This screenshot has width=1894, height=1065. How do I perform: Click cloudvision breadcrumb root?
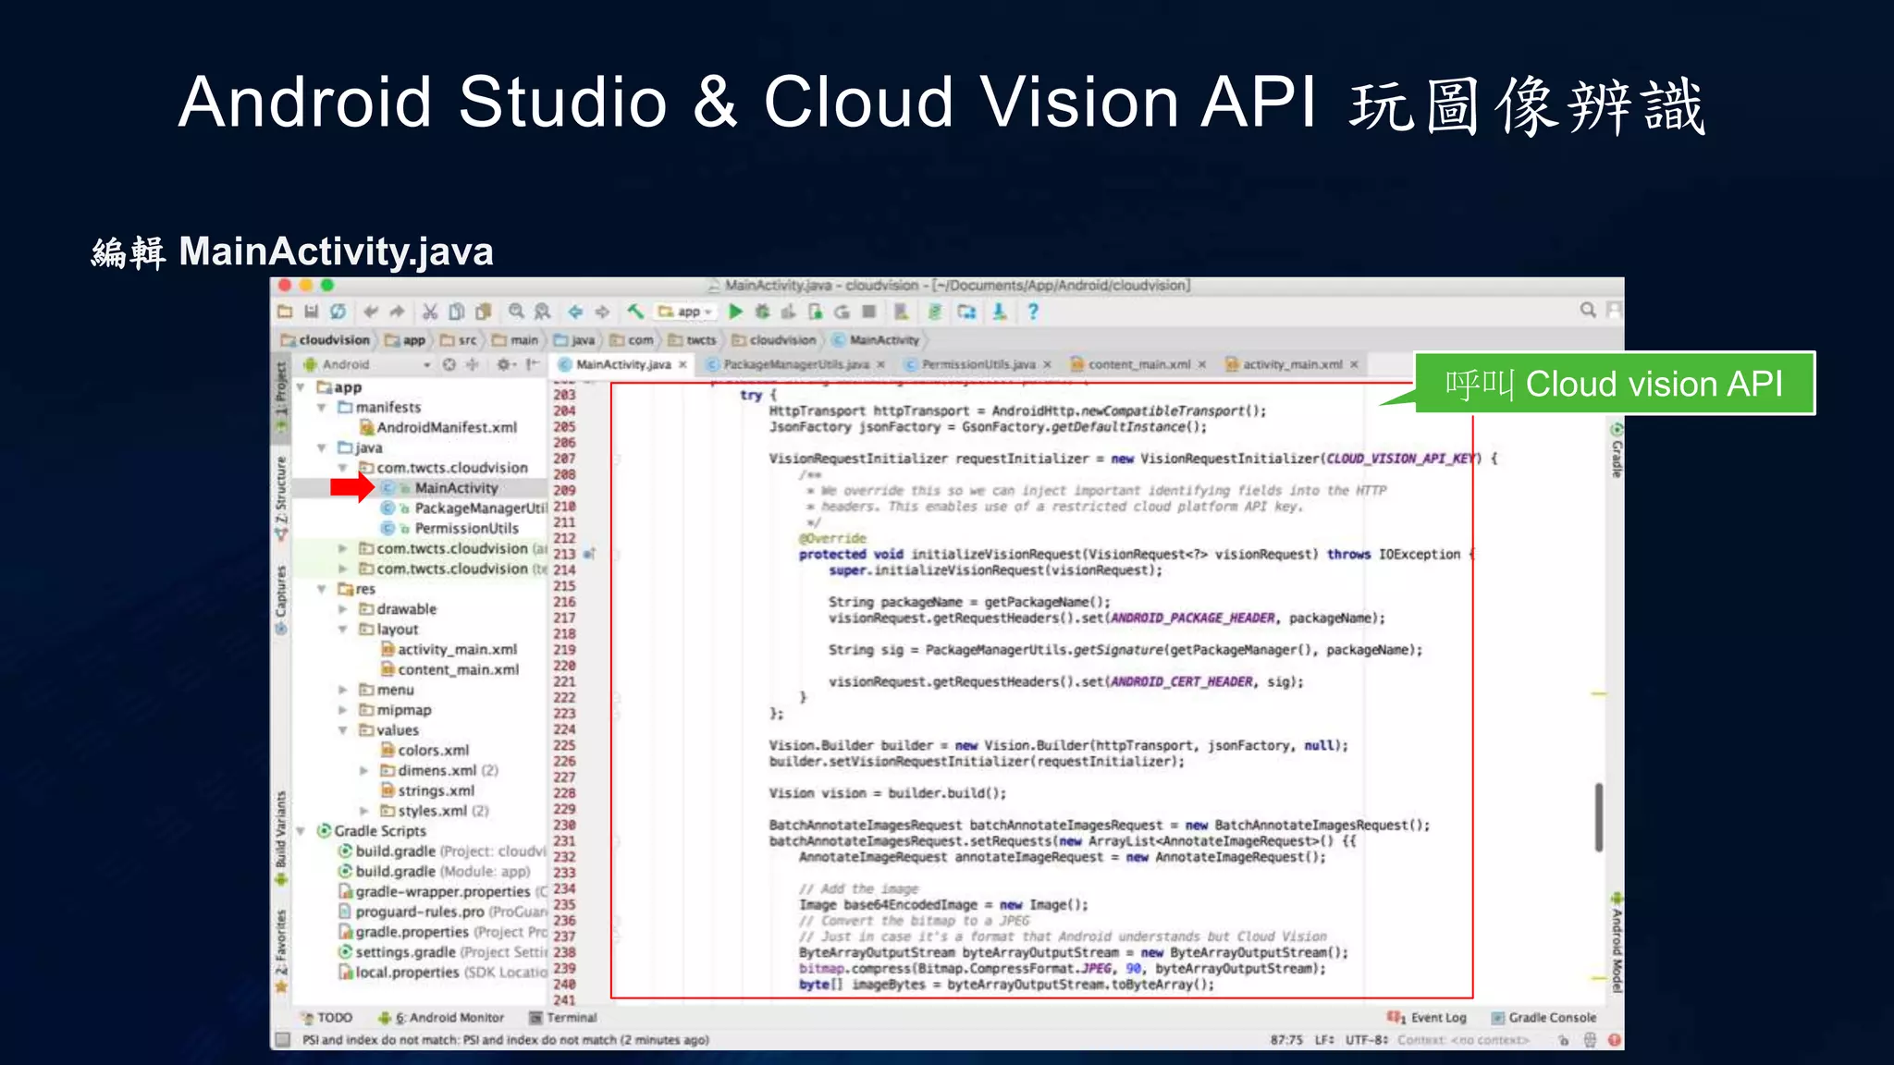pos(326,340)
